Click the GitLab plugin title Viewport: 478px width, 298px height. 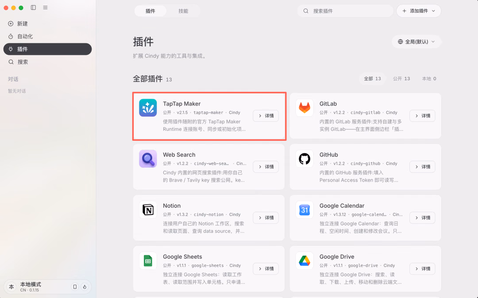(x=328, y=104)
